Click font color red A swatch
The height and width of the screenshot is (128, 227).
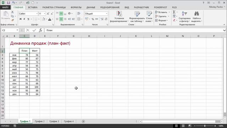coord(50,19)
